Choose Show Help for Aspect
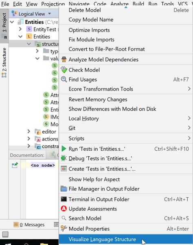193x245 pixels. [126, 179]
